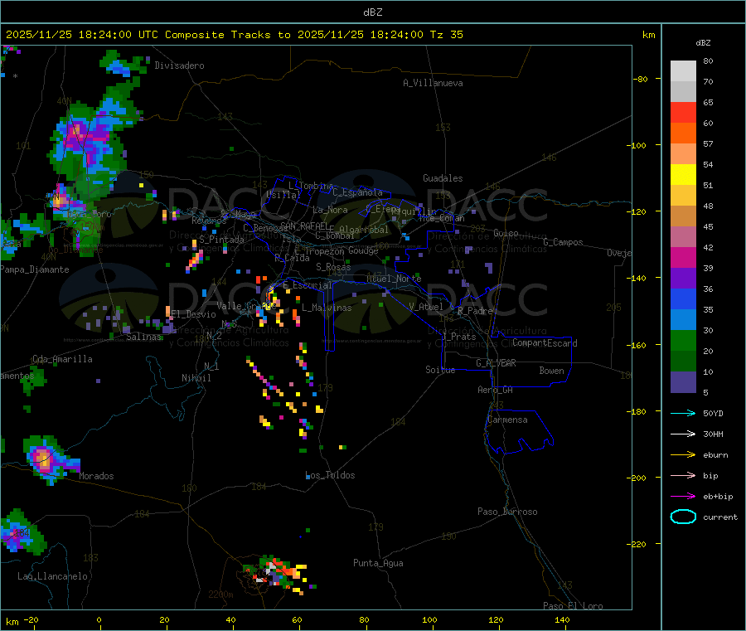The height and width of the screenshot is (631, 746).
Task: Click the 'G_ALVEAR' map label
Action: (496, 363)
